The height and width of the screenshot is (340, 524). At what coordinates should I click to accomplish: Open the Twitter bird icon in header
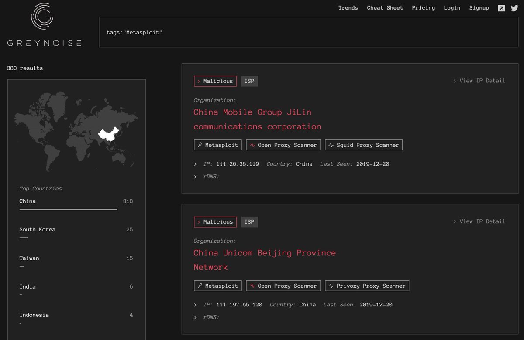pos(514,8)
